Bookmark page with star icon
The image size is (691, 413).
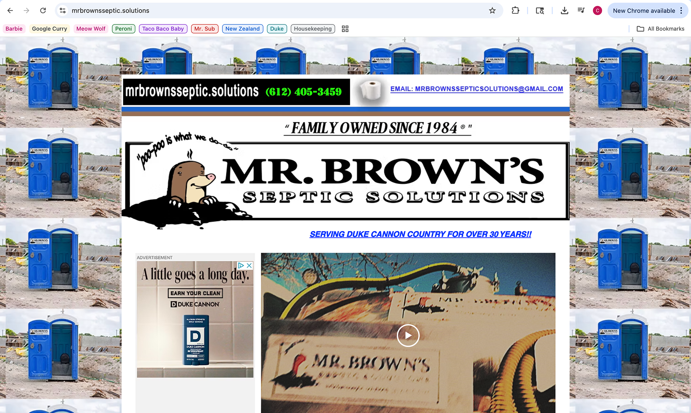tap(492, 11)
